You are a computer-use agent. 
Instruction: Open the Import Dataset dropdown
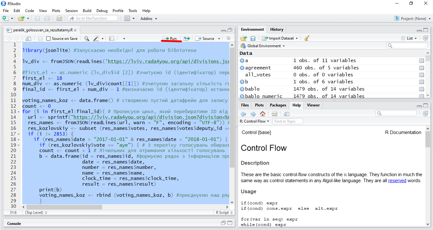(x=280, y=38)
